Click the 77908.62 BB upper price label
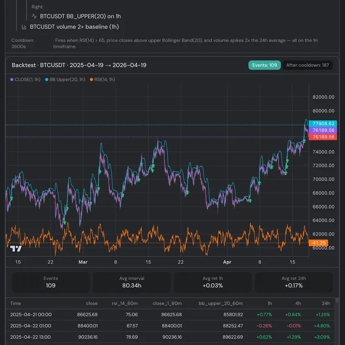The width and height of the screenshot is (345, 345). [323, 124]
